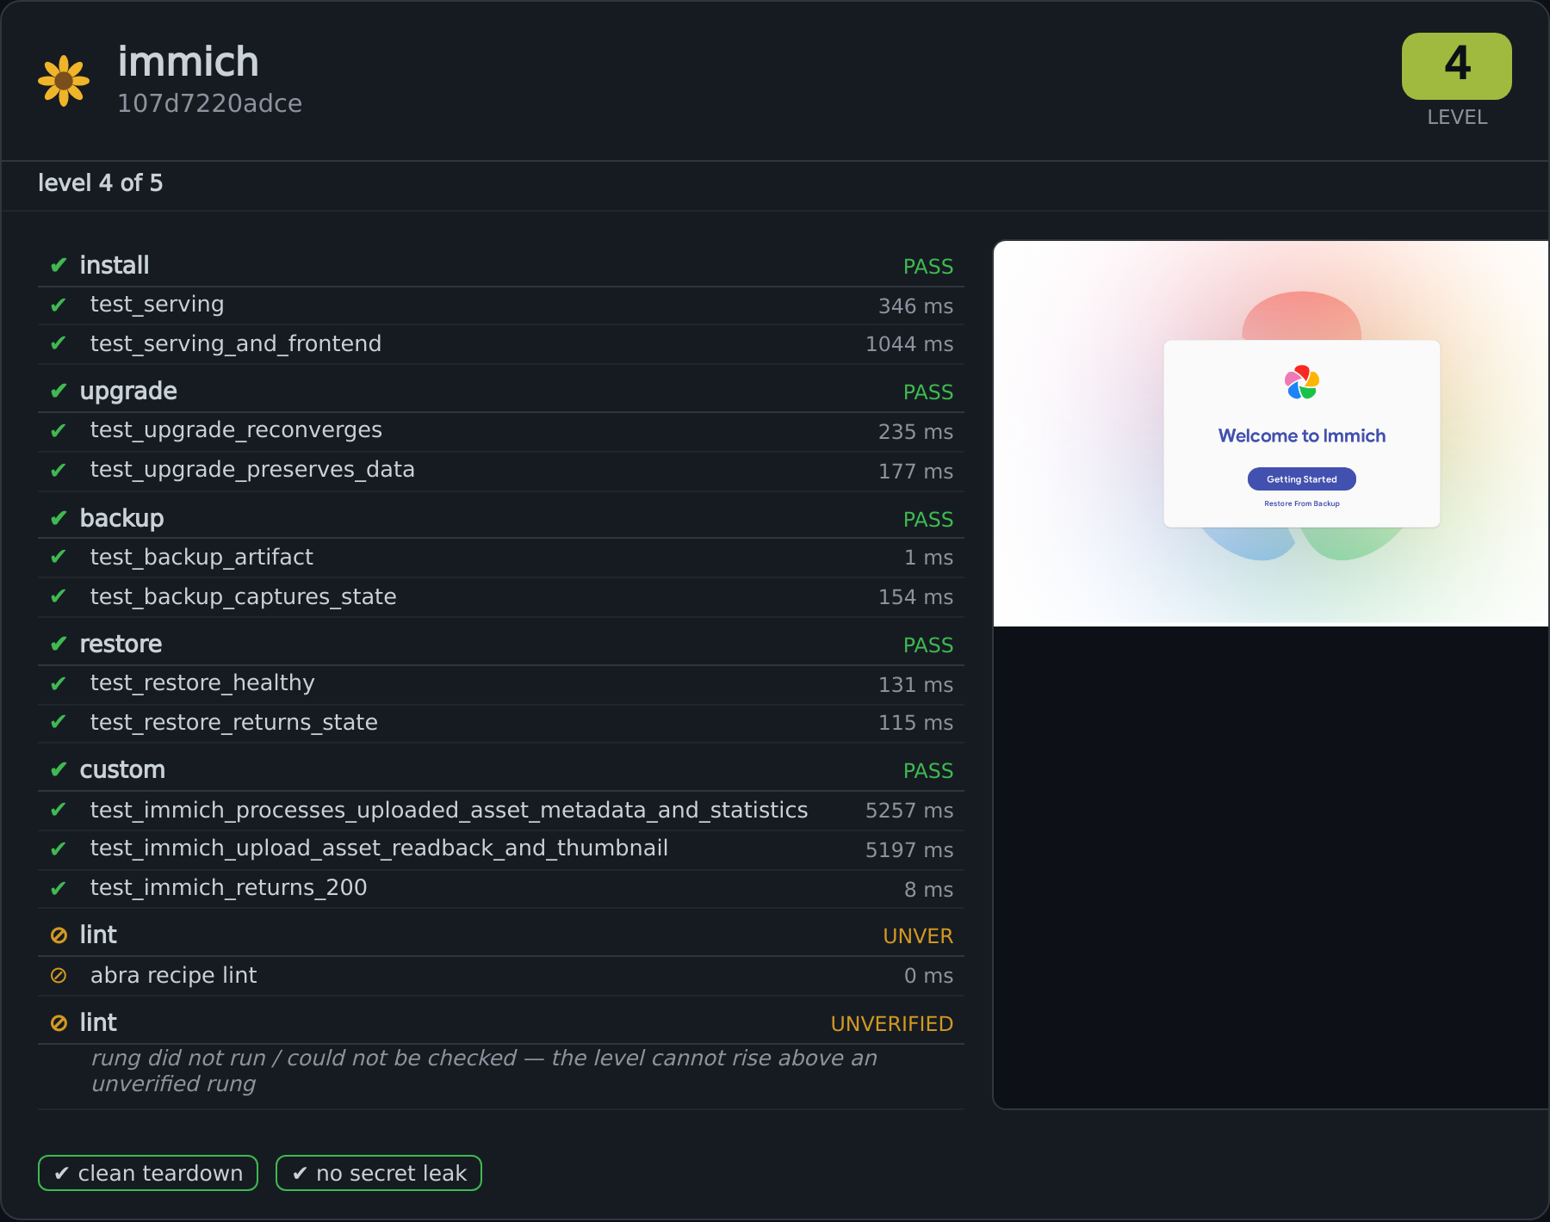
Task: Collapse the install section header
Action: pyautogui.click(x=501, y=265)
